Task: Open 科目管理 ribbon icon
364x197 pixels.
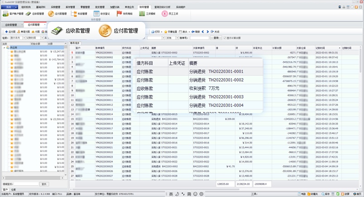Action: click(79, 14)
